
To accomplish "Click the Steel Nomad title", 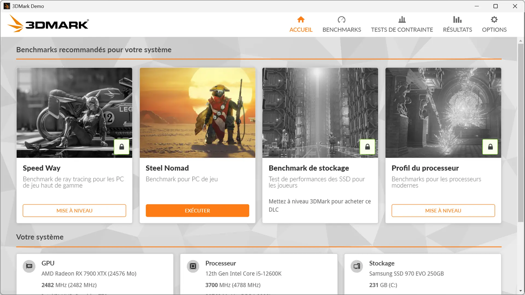I will [167, 168].
